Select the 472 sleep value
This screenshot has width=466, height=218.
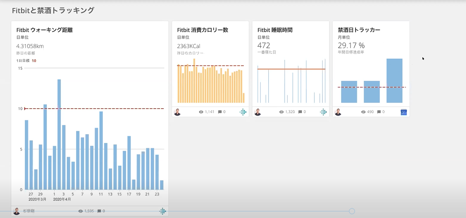(264, 45)
